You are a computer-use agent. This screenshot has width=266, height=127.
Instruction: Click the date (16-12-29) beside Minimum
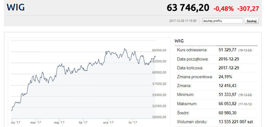pyautogui.click(x=245, y=95)
